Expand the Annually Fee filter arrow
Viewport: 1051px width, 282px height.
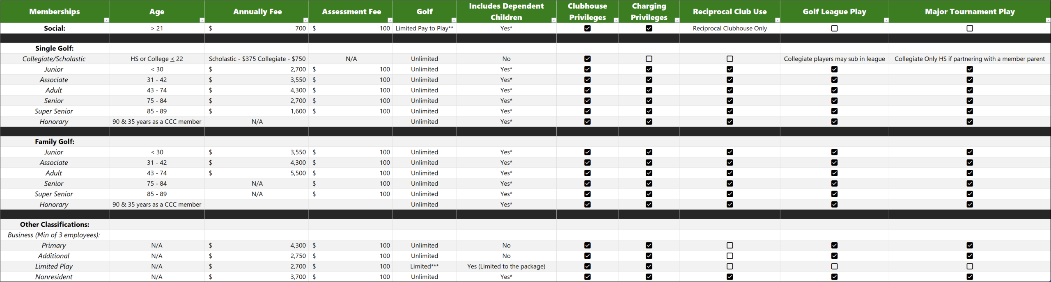click(x=305, y=20)
